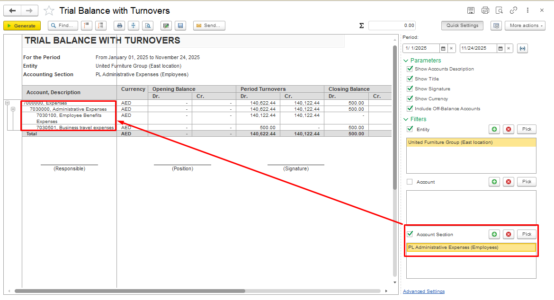Uncheck Show Accounts Description

[x=410, y=69]
